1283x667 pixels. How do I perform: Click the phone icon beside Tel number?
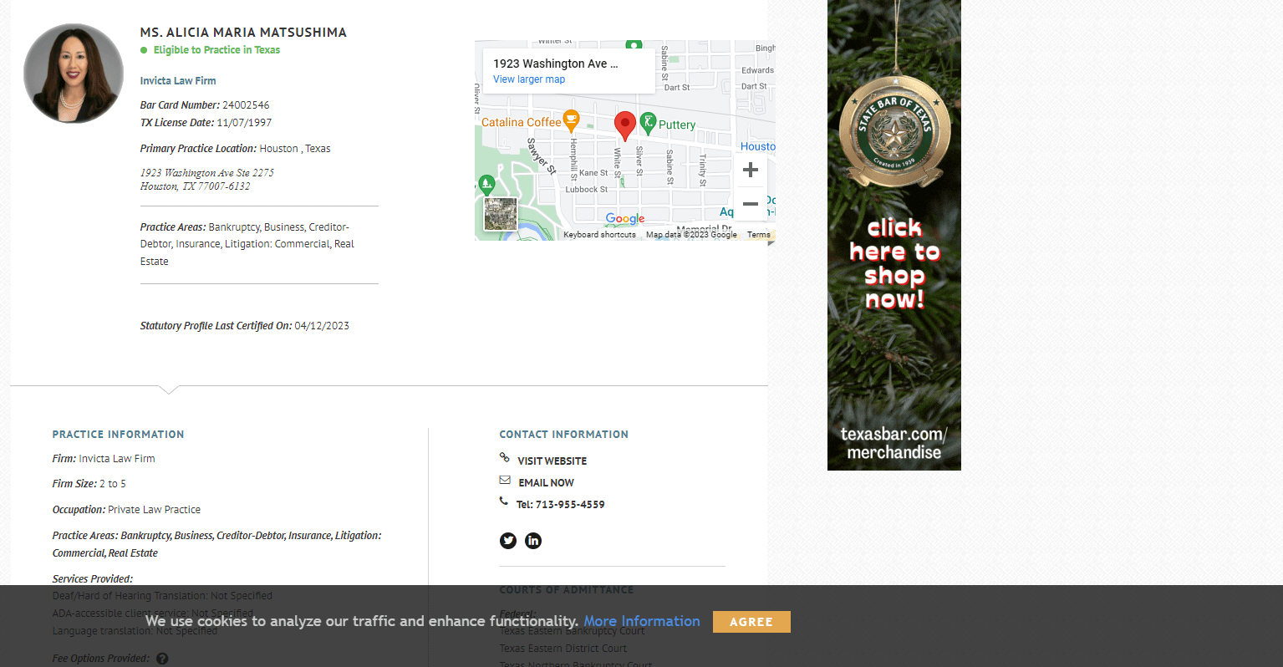click(503, 502)
